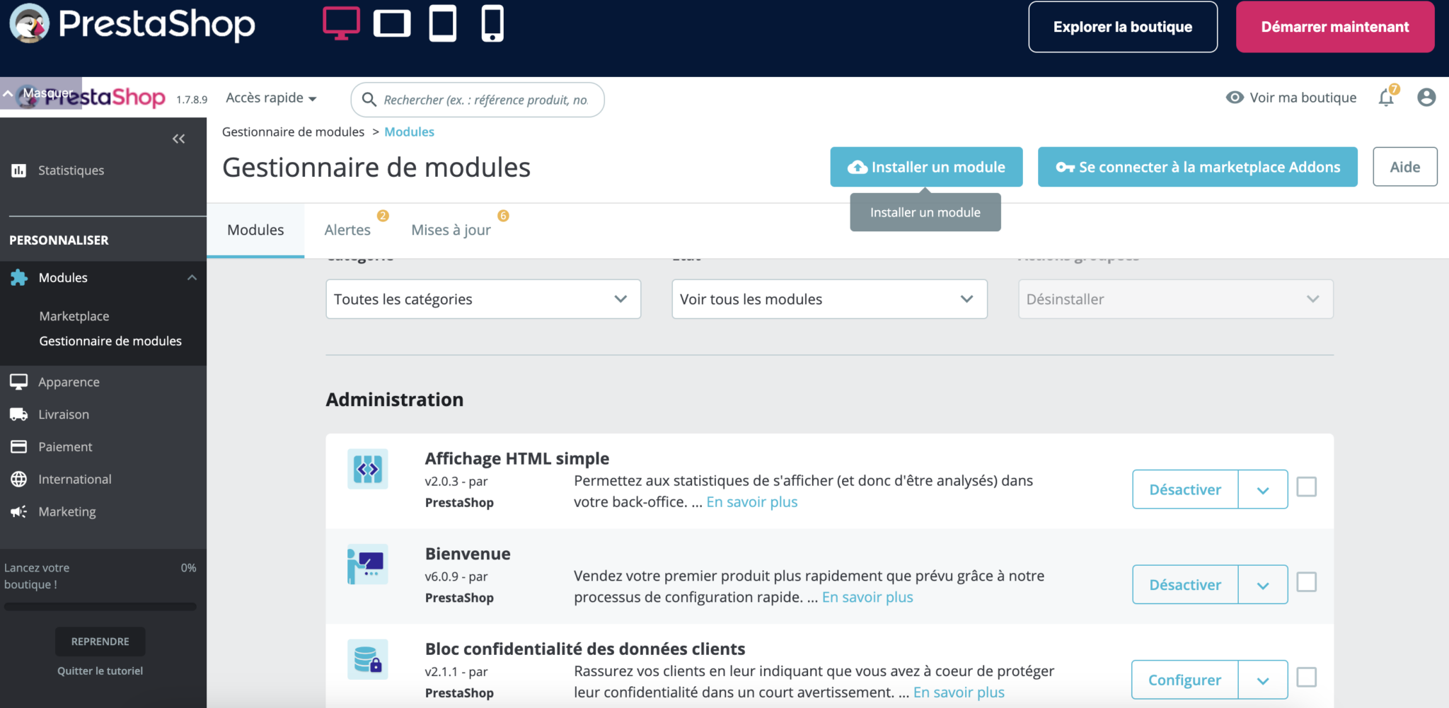1449x708 pixels.
Task: Open the Toutes les catégories dropdown
Action: 483,299
